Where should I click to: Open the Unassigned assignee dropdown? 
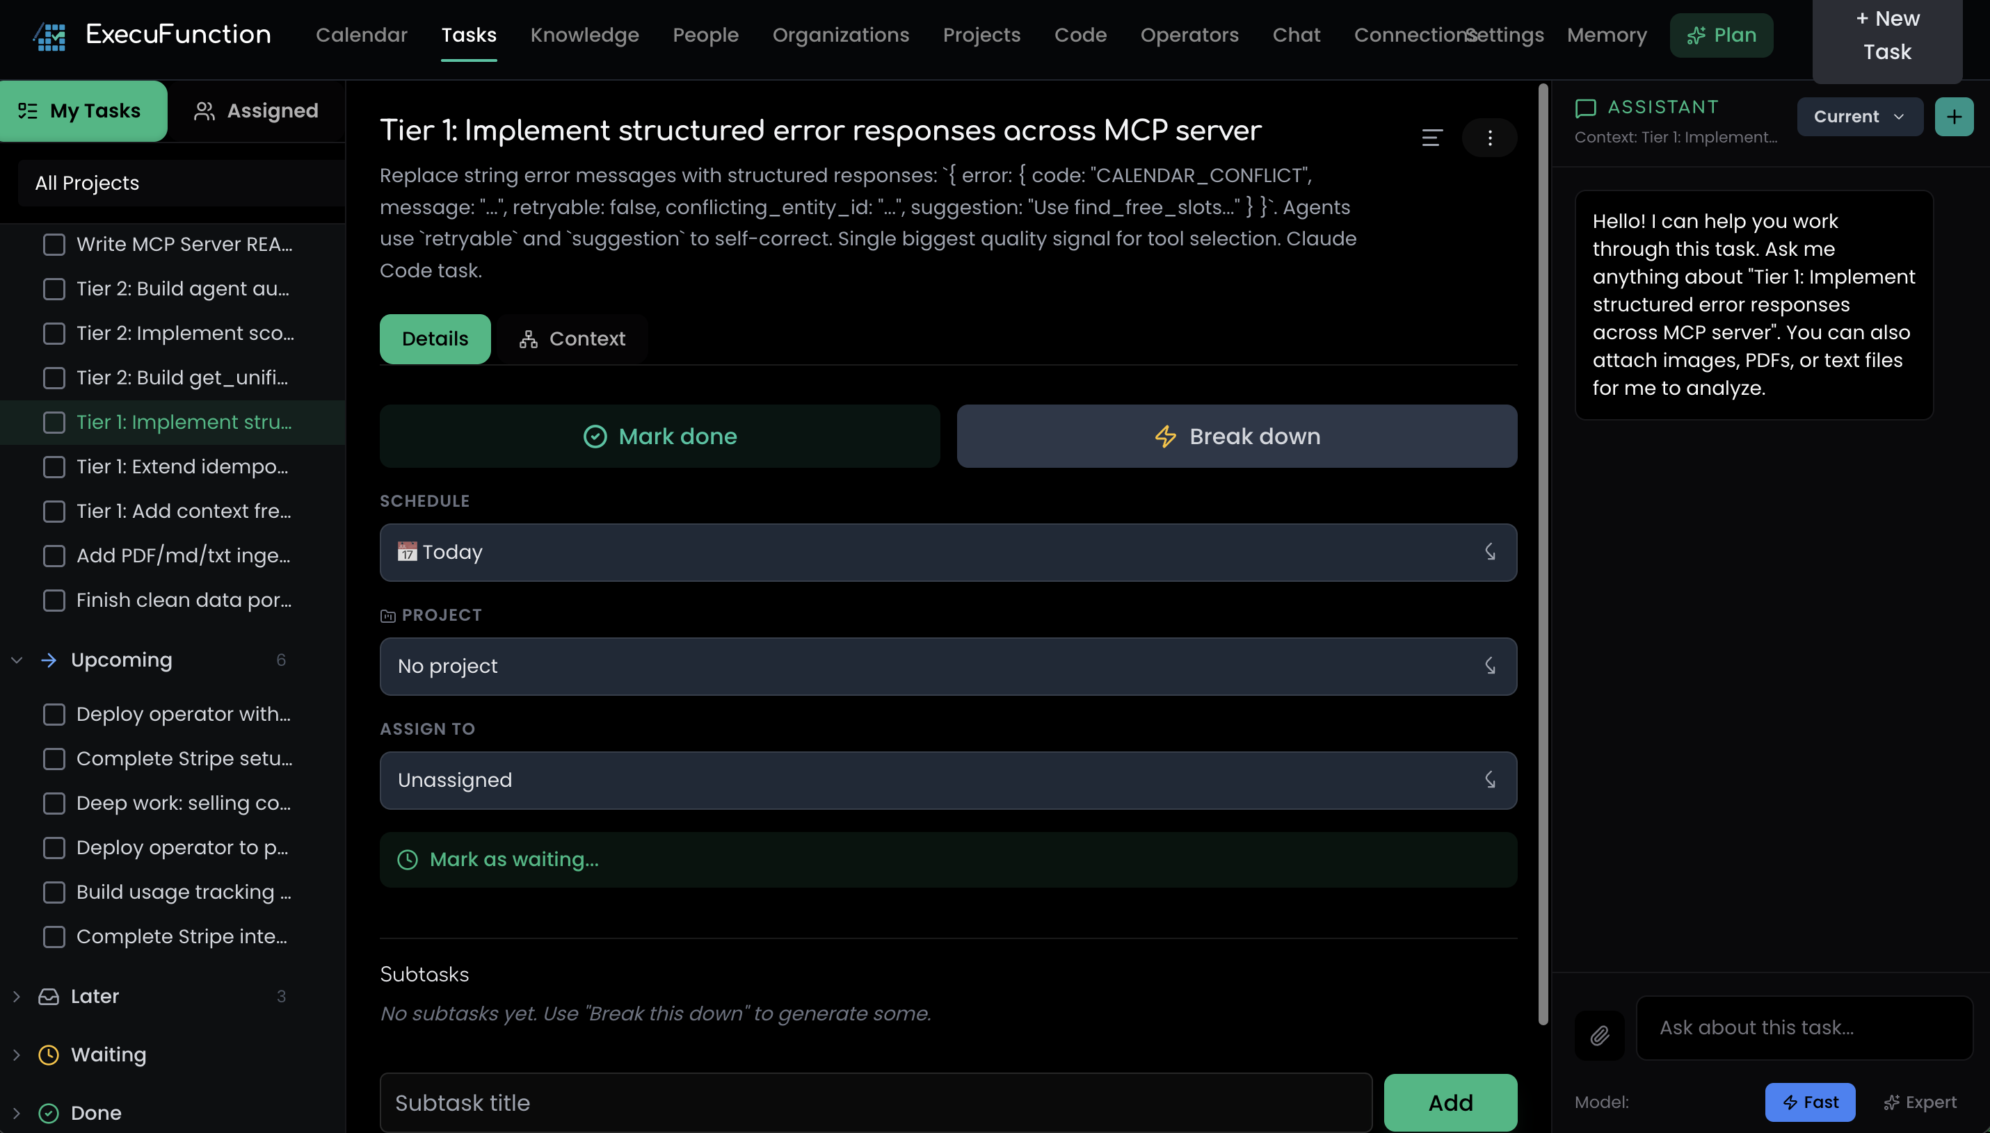click(947, 780)
